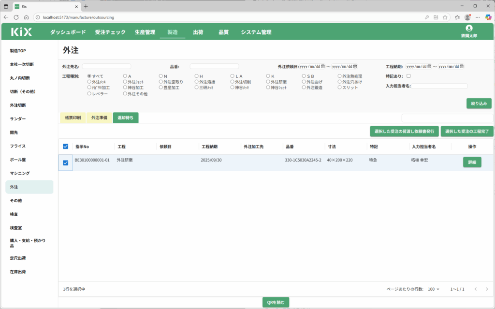This screenshot has height=309, width=495.
Task: Switch to the 外注準備 tab
Action: [x=99, y=118]
